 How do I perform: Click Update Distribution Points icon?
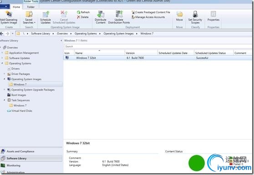tap(119, 14)
